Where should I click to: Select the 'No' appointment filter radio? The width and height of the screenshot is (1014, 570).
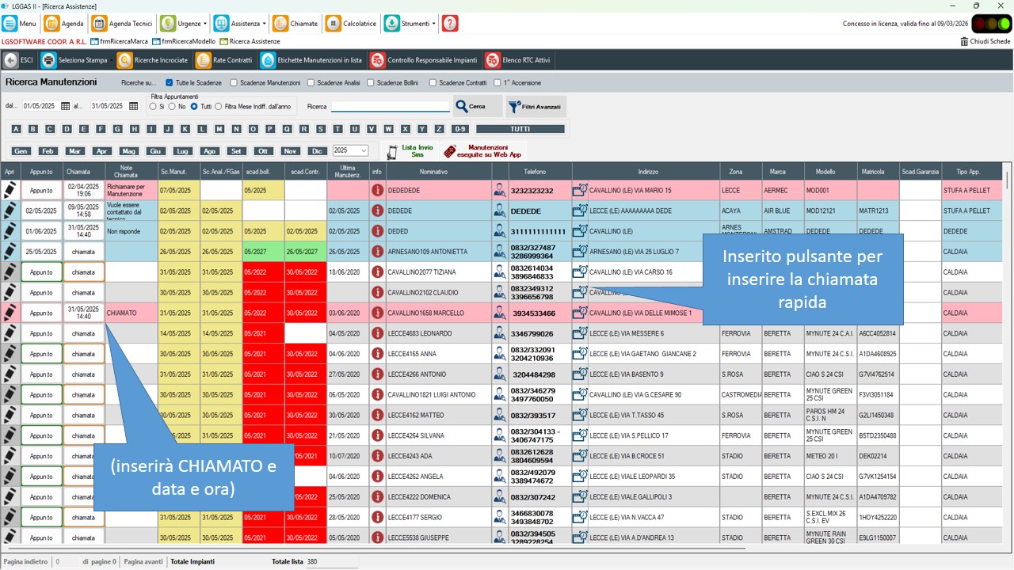point(172,106)
